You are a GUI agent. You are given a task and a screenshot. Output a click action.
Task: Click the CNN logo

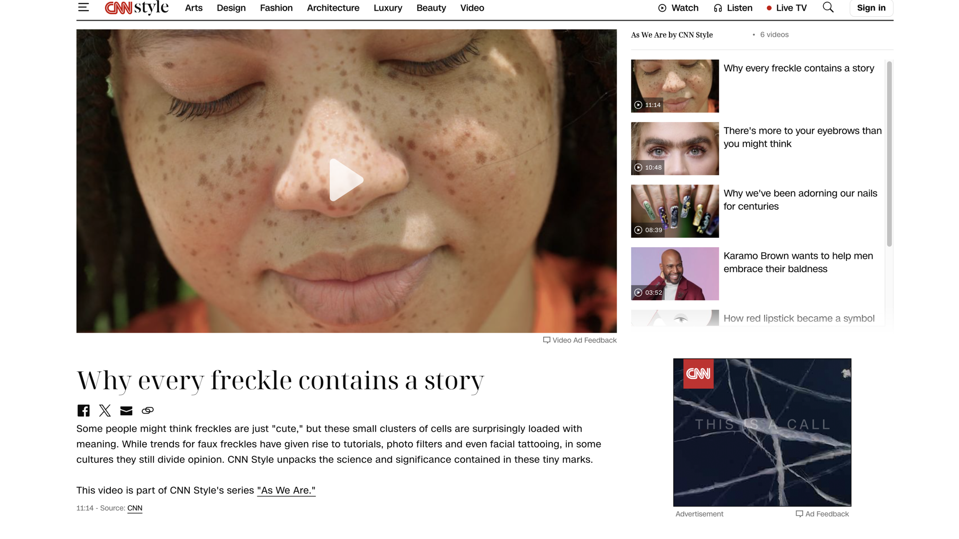119,8
